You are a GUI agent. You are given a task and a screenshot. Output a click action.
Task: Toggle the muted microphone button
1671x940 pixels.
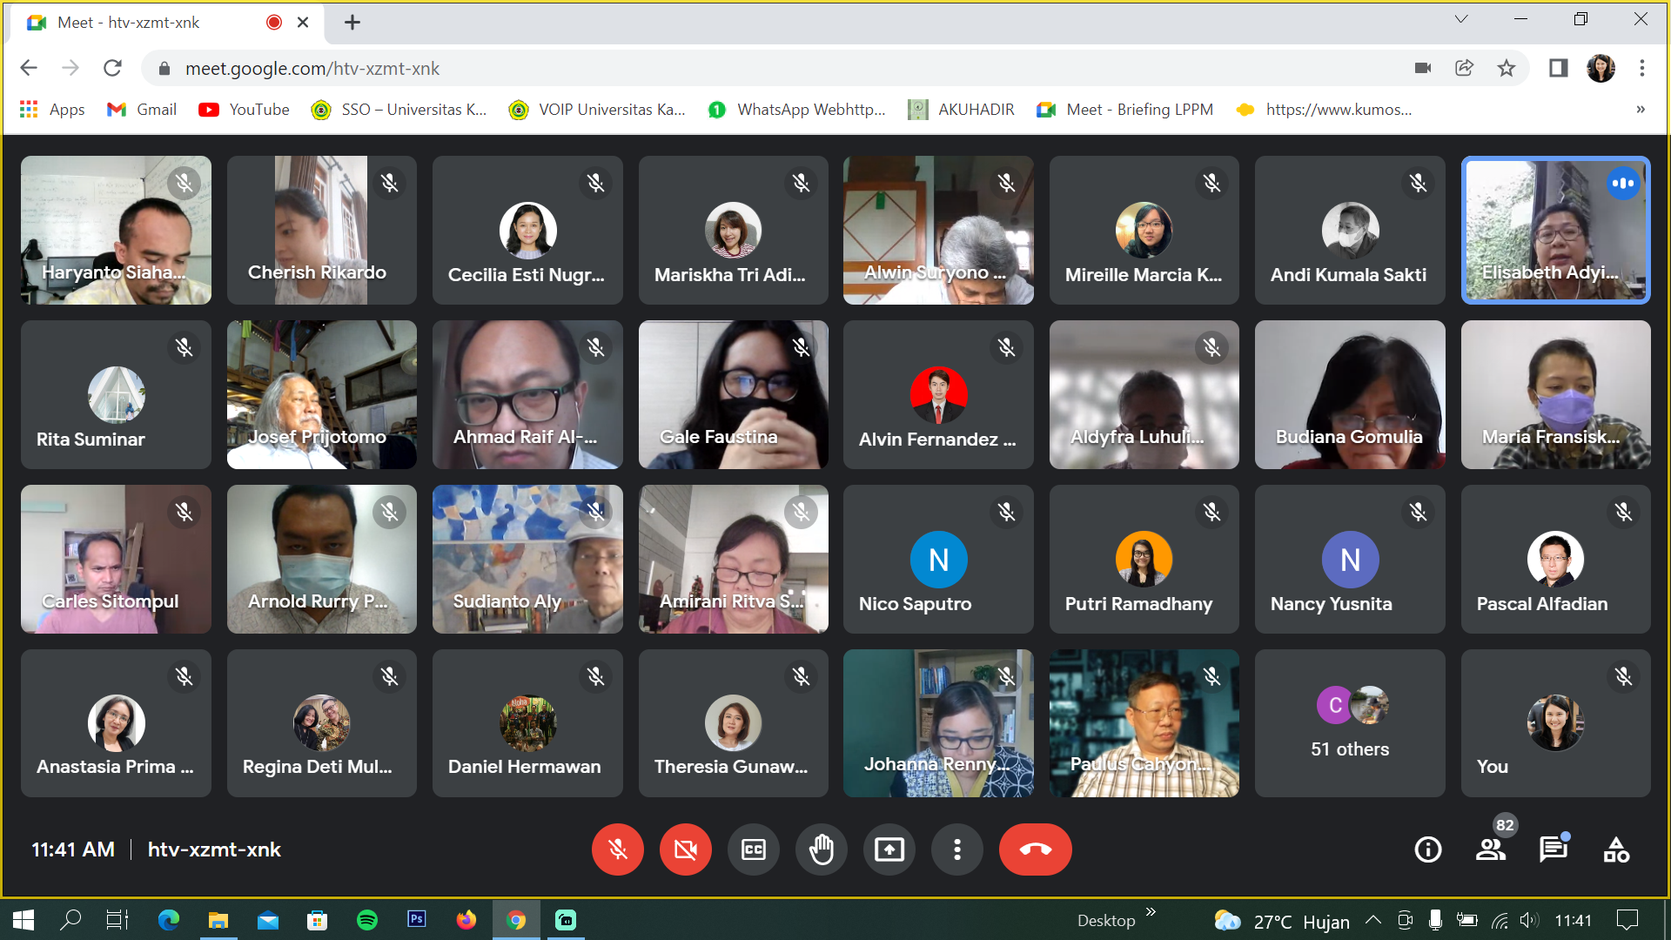[617, 849]
